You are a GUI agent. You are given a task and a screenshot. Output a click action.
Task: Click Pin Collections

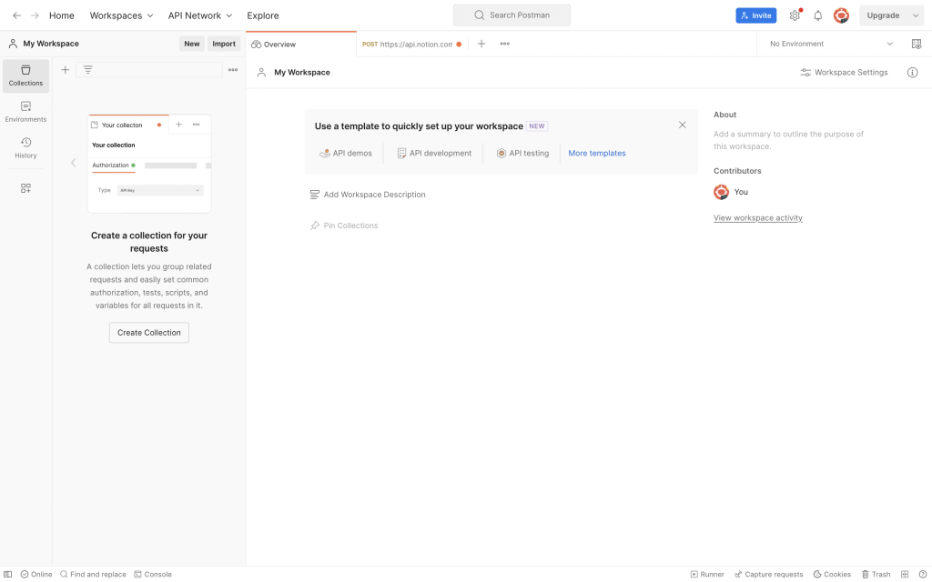[344, 226]
